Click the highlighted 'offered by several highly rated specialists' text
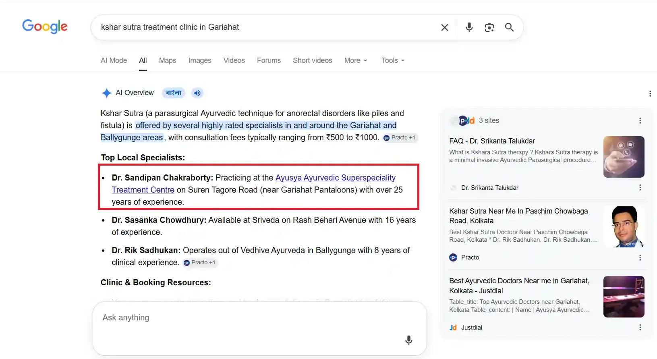657x359 pixels. coord(249,131)
